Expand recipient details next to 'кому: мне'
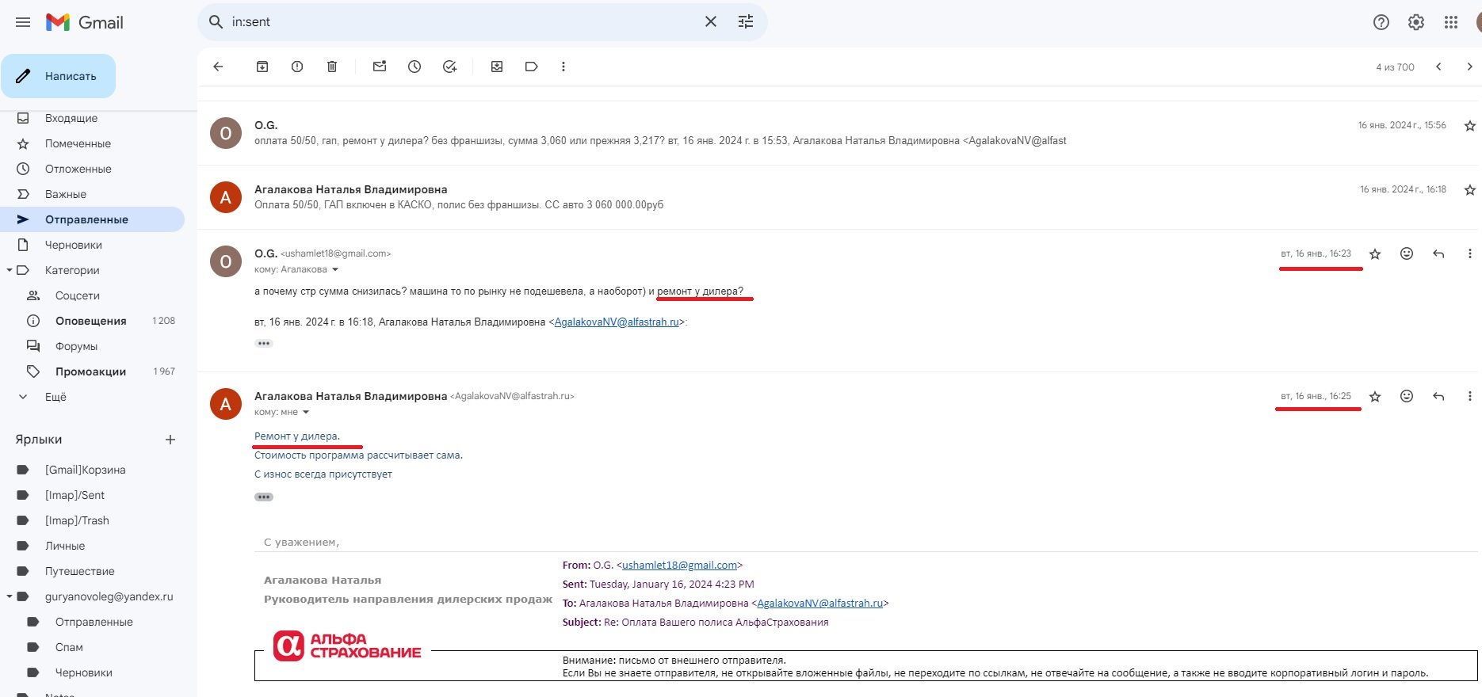 tap(306, 413)
